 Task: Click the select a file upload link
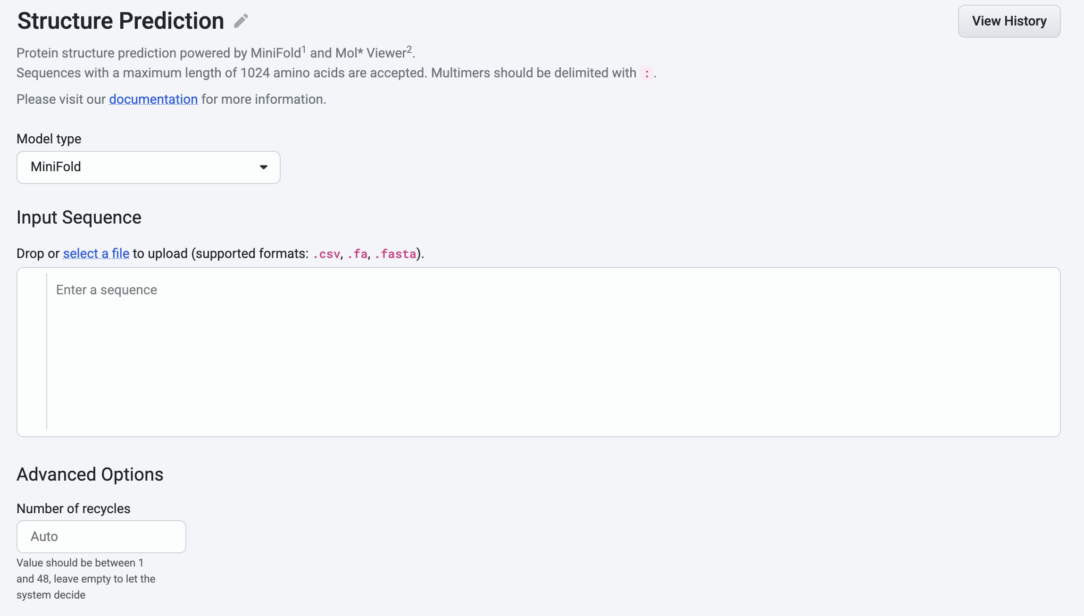click(96, 253)
